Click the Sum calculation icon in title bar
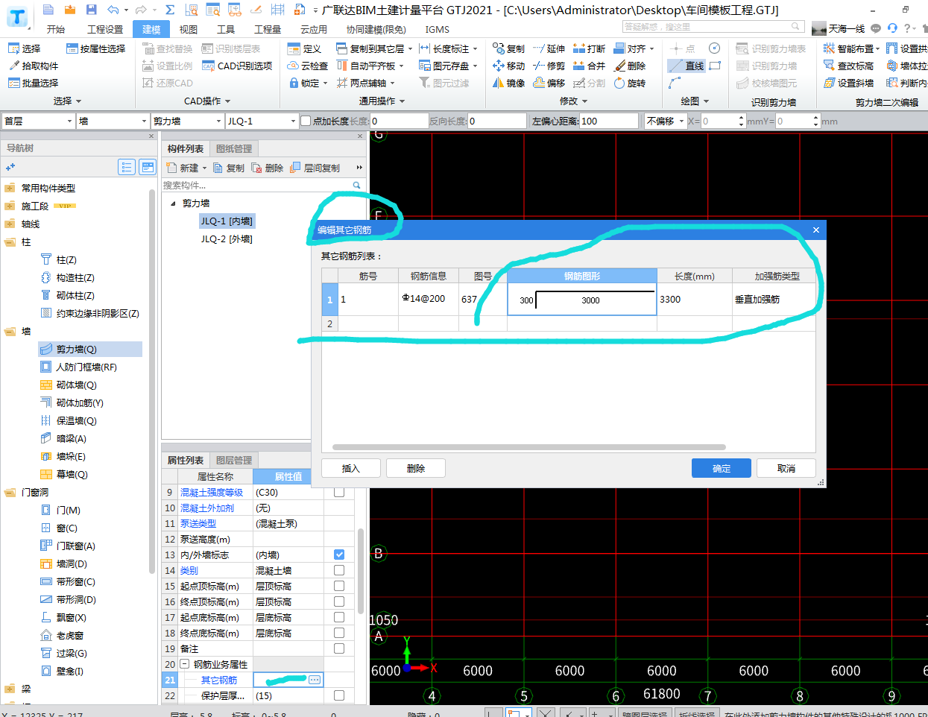Screen dimensions: 928x717 click(170, 10)
